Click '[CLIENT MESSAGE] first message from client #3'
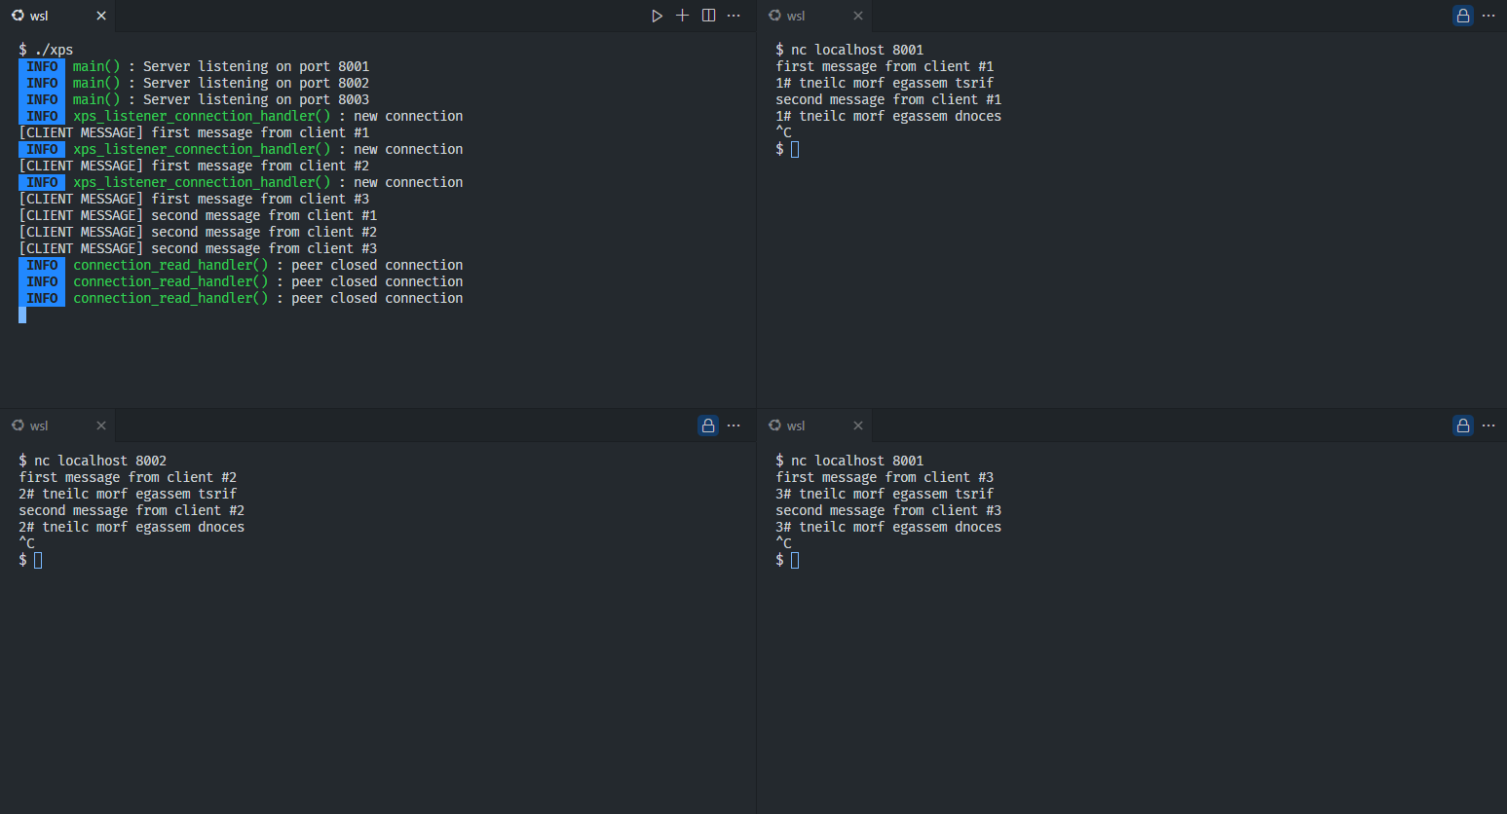1507x814 pixels. [x=194, y=199]
